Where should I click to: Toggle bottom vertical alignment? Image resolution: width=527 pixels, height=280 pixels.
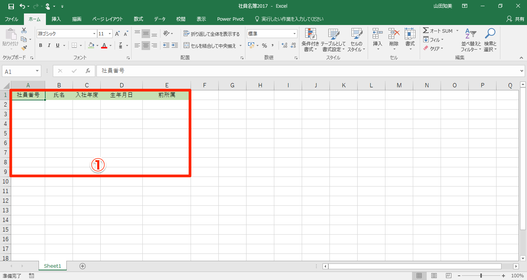[154, 33]
